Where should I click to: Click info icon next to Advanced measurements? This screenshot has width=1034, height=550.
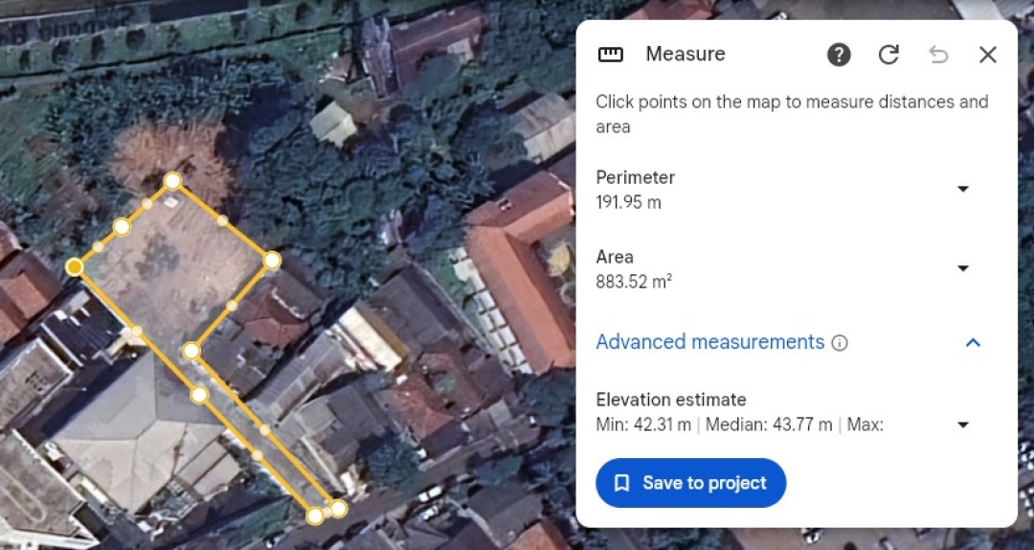840,343
